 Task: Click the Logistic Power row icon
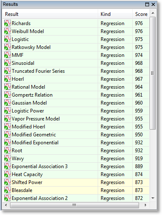pos(8,110)
